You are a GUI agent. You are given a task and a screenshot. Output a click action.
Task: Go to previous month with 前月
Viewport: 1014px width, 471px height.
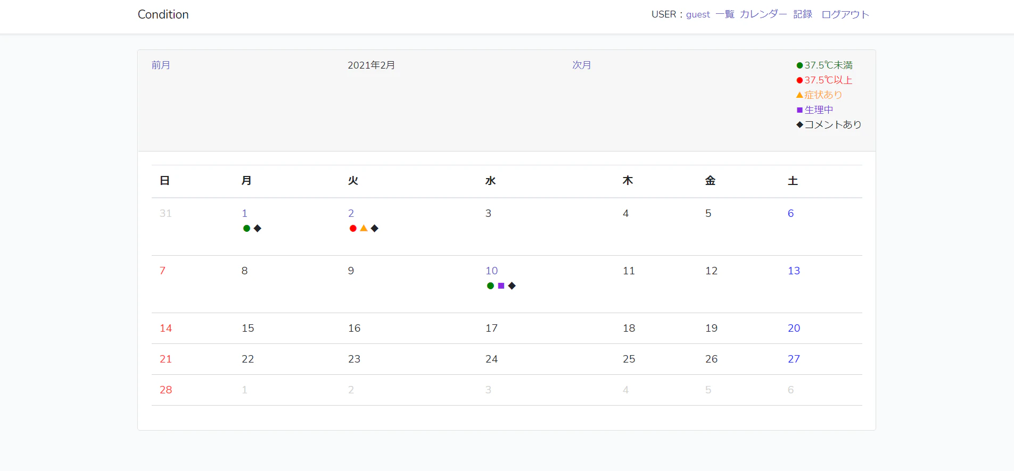[x=161, y=65]
